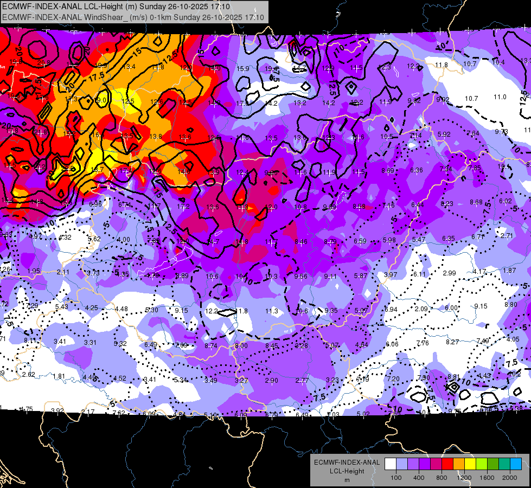
Task: Pick the sky-blue swatch above 2000
Action: [x=516, y=464]
